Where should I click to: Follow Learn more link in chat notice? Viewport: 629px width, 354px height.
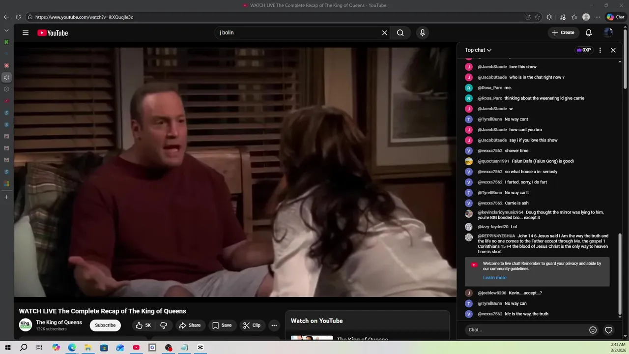click(x=494, y=278)
